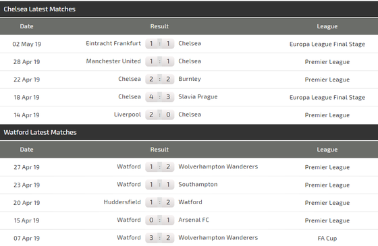Open the Watford 0:1 Arsenal FC score
378x246 pixels.
(x=159, y=220)
